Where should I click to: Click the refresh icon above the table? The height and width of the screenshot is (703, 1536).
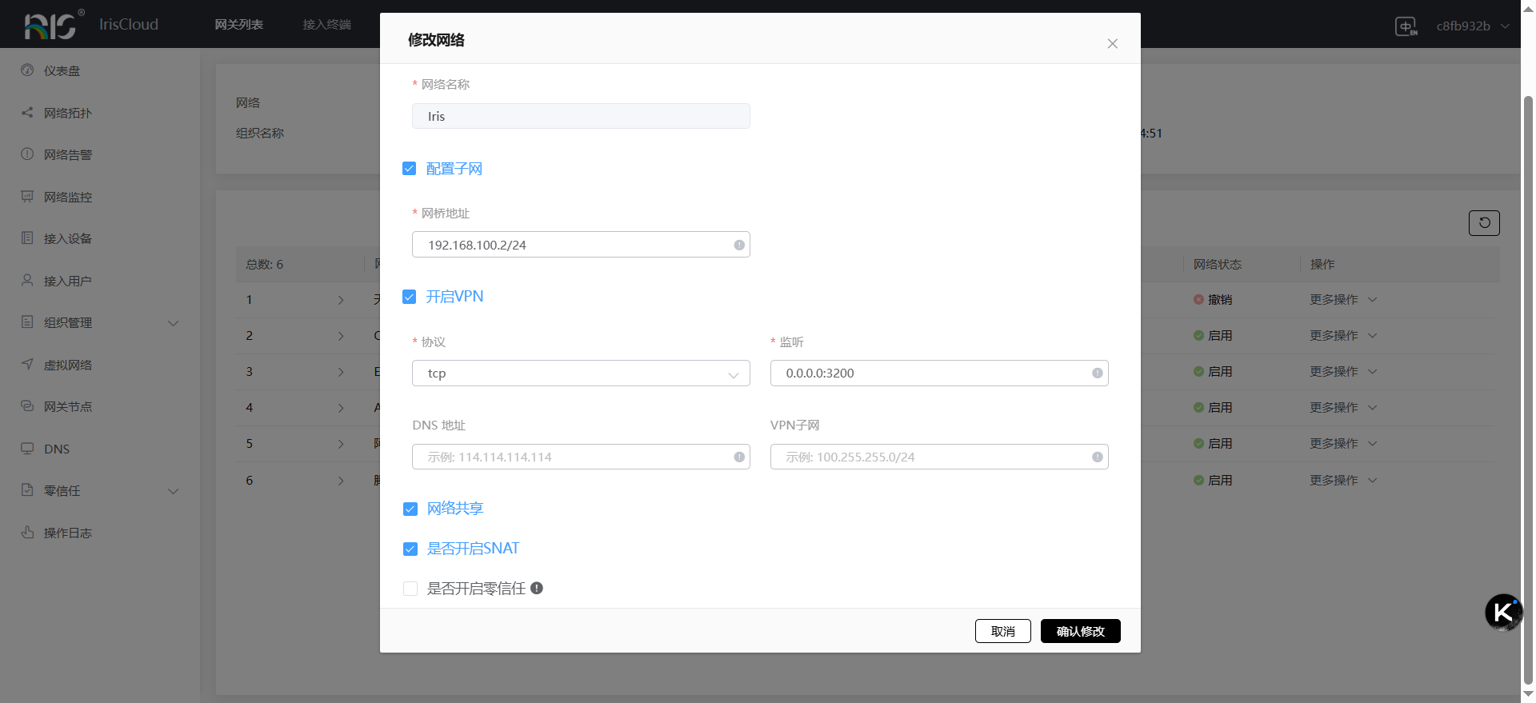pyautogui.click(x=1484, y=223)
